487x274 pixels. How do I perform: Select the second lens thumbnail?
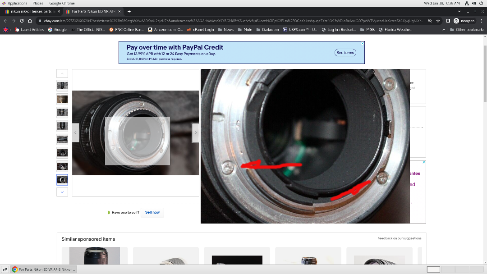(x=62, y=99)
